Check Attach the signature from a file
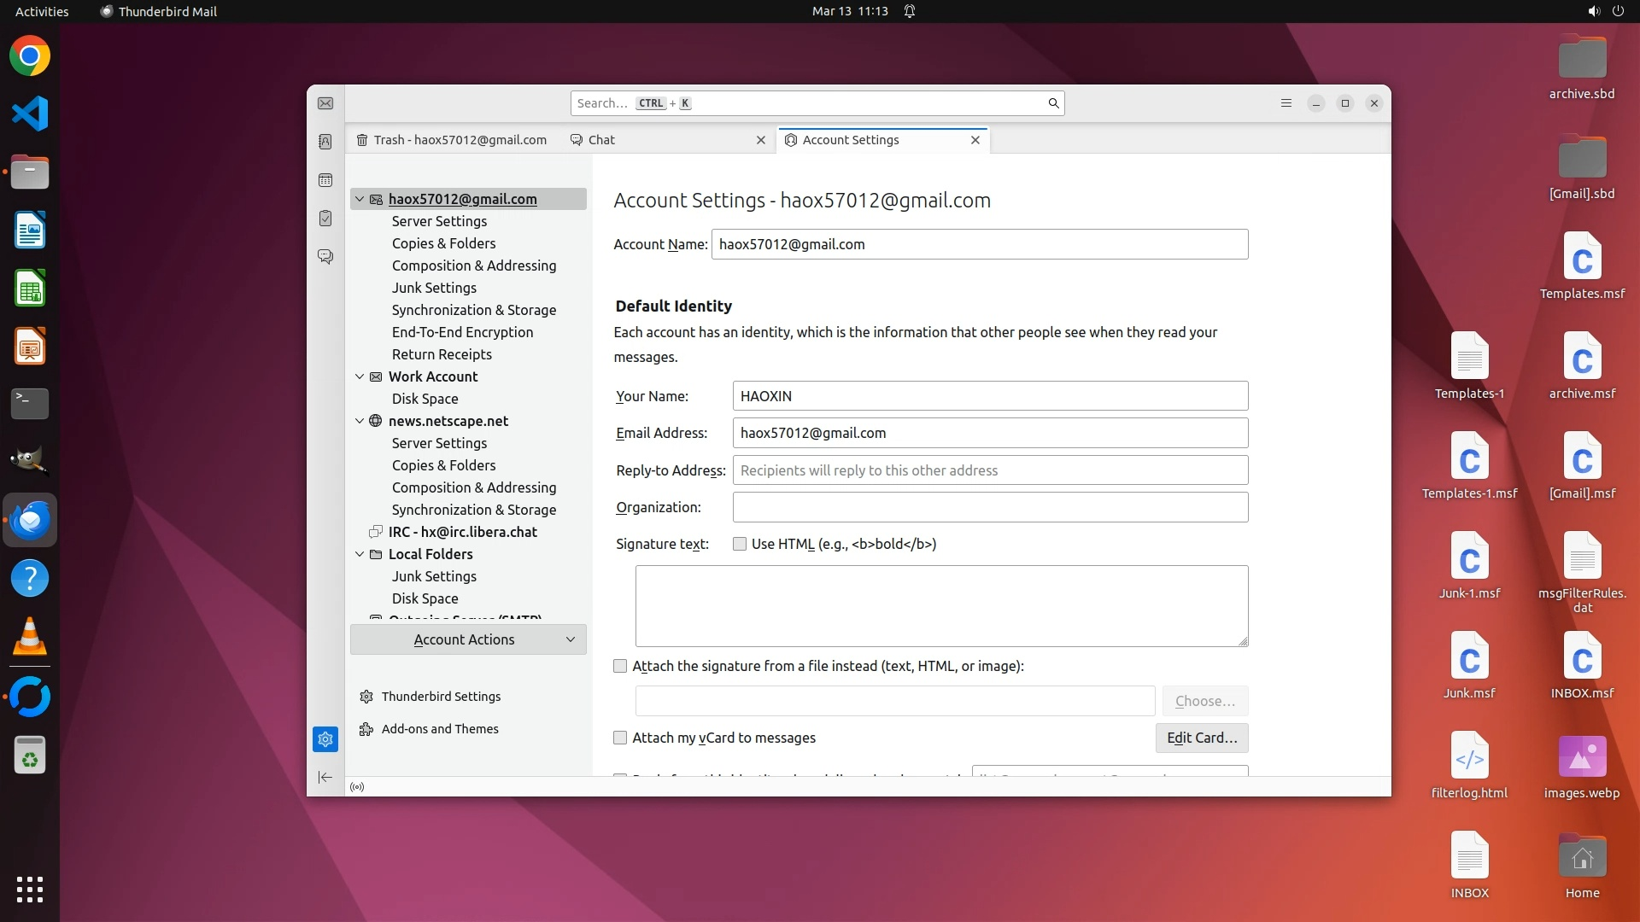This screenshot has width=1640, height=922. pyautogui.click(x=620, y=666)
